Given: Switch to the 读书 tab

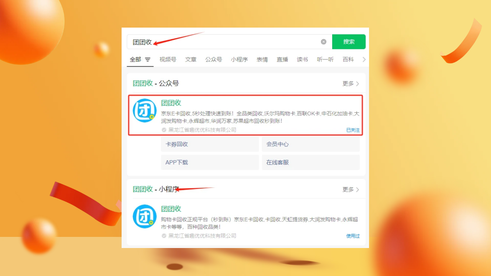Looking at the screenshot, I should [x=302, y=59].
